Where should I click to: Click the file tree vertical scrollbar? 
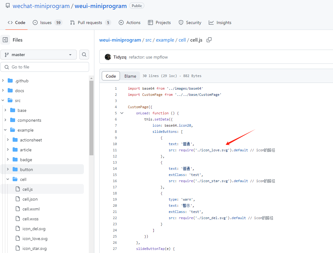point(92,118)
